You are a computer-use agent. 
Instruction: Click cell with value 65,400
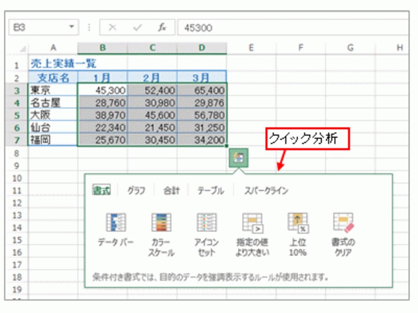click(202, 90)
